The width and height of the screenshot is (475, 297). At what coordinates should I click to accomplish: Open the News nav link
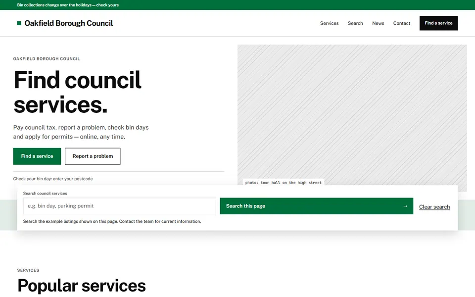(378, 23)
